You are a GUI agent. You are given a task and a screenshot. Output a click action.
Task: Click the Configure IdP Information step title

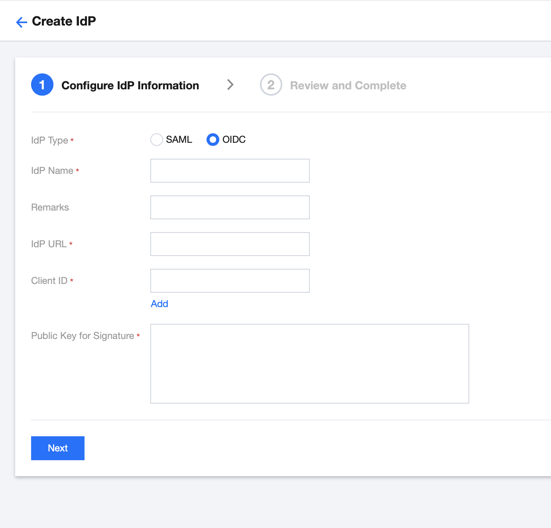130,85
